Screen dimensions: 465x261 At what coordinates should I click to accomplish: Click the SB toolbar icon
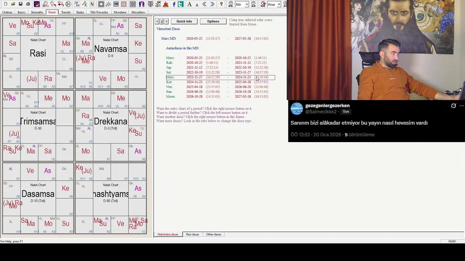pyautogui.click(x=116, y=4)
